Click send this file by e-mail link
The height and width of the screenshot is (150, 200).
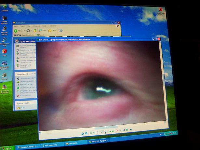pyautogui.click(x=27, y=91)
